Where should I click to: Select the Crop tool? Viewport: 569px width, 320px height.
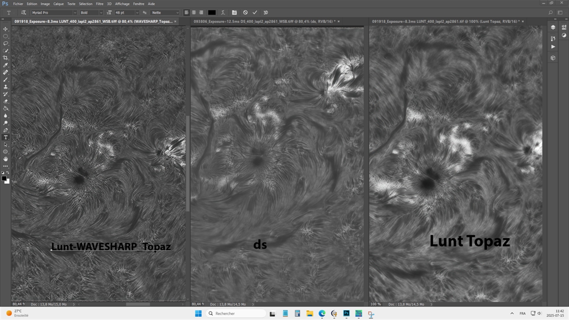[5, 58]
